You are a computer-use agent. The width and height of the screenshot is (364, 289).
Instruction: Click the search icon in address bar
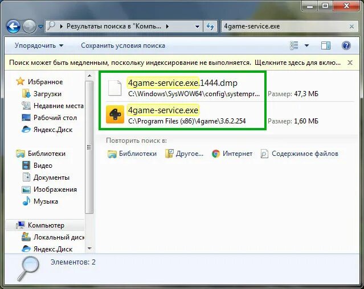click(x=51, y=26)
